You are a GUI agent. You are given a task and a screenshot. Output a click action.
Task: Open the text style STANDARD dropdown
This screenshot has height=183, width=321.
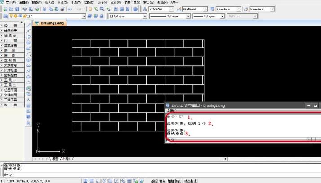click(x=172, y=9)
